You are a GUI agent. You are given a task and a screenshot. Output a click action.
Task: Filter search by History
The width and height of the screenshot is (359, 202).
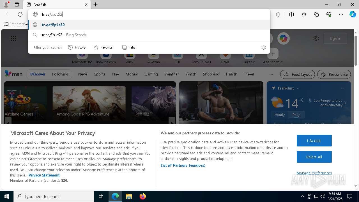pyautogui.click(x=77, y=47)
